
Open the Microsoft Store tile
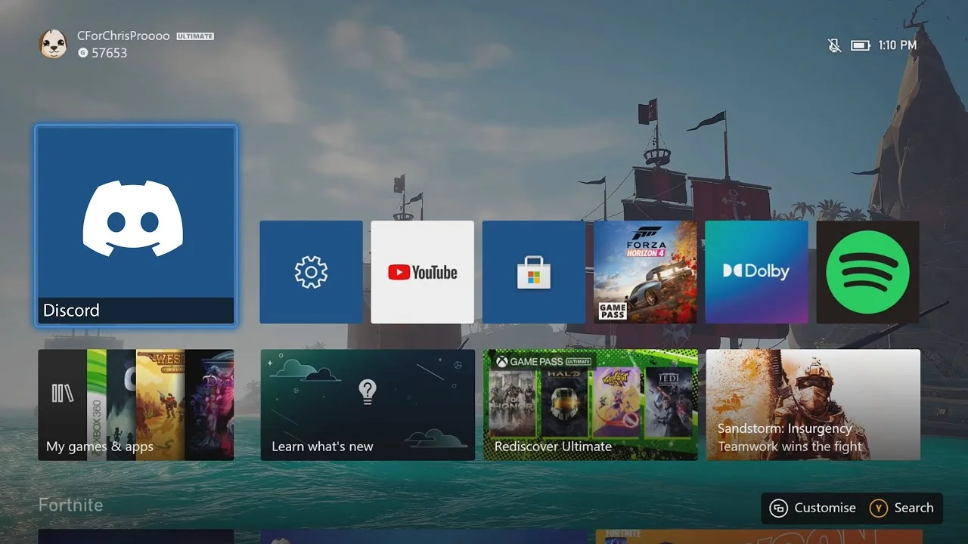[x=533, y=272]
